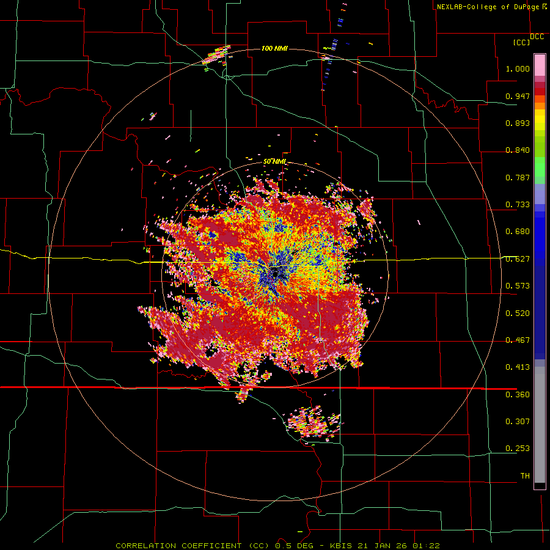Click the Correlation Coefficient caption at the bottom

277,546
